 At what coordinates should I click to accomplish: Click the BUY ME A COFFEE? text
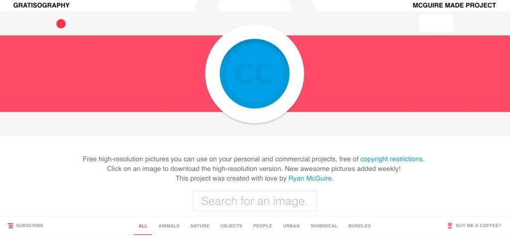(479, 226)
